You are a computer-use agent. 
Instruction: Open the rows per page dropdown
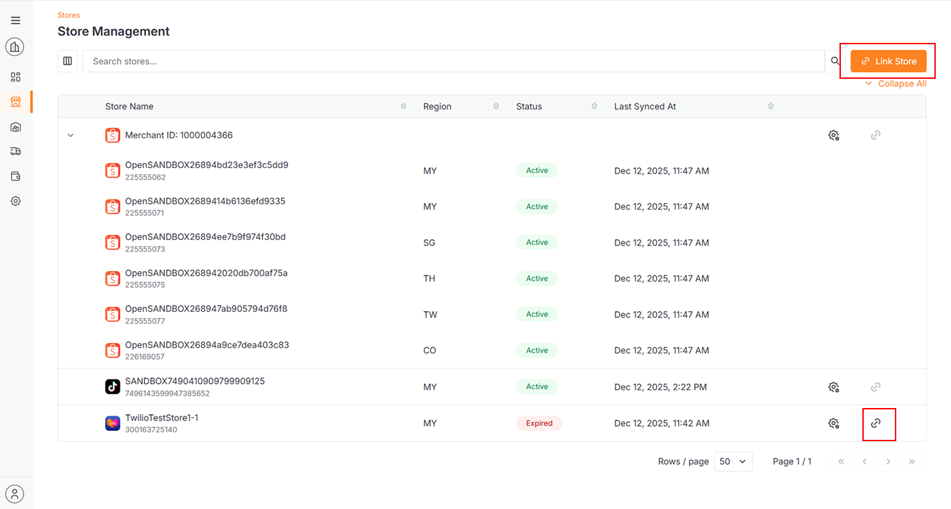tap(733, 461)
